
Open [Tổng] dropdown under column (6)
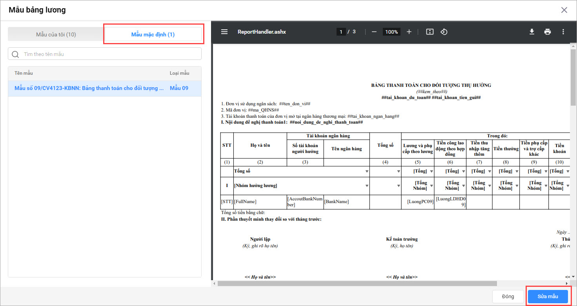(463, 171)
